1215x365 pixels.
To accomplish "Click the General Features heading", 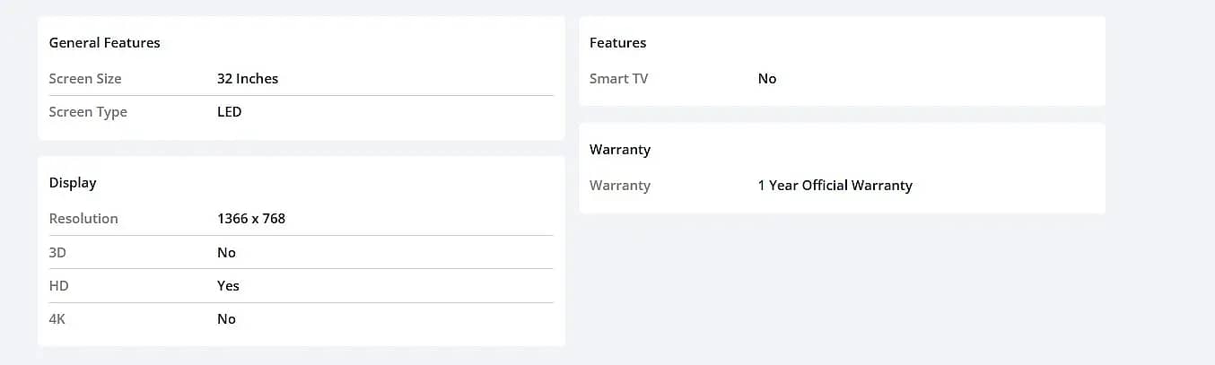I will coord(104,42).
